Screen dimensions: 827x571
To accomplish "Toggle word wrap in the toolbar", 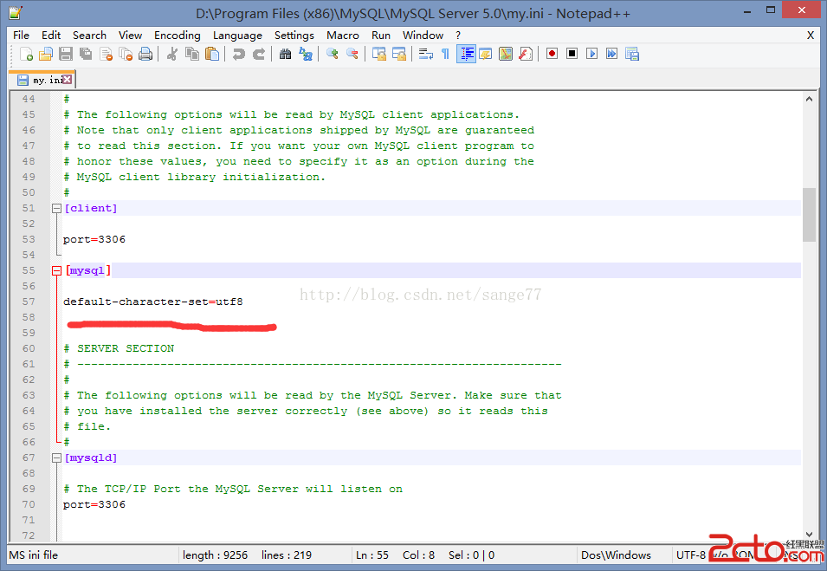I will [x=426, y=54].
